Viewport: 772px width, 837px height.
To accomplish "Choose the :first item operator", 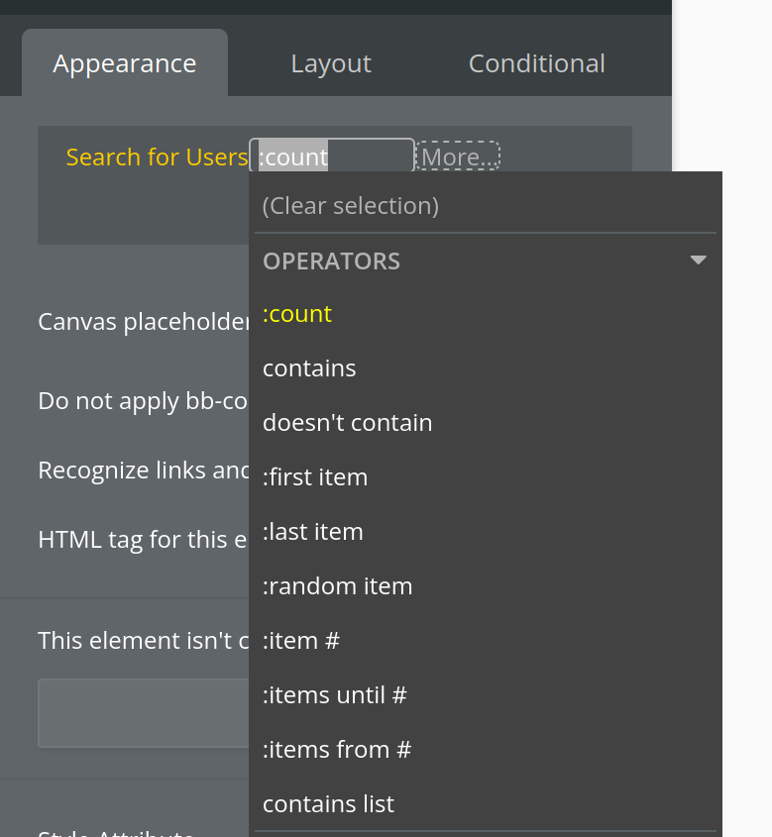I will pos(315,477).
